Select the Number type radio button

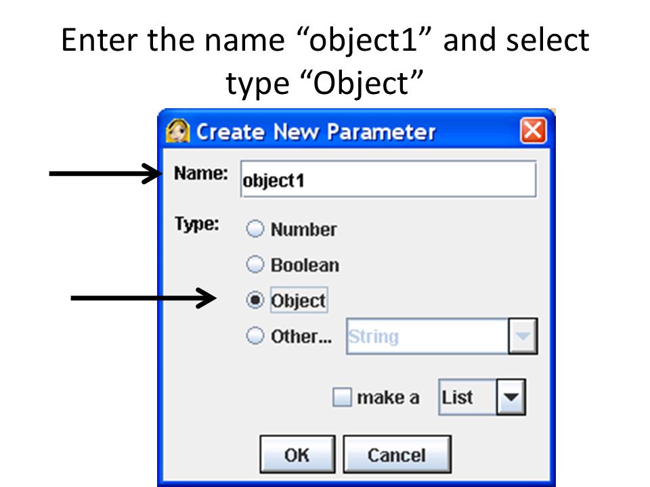pos(255,229)
